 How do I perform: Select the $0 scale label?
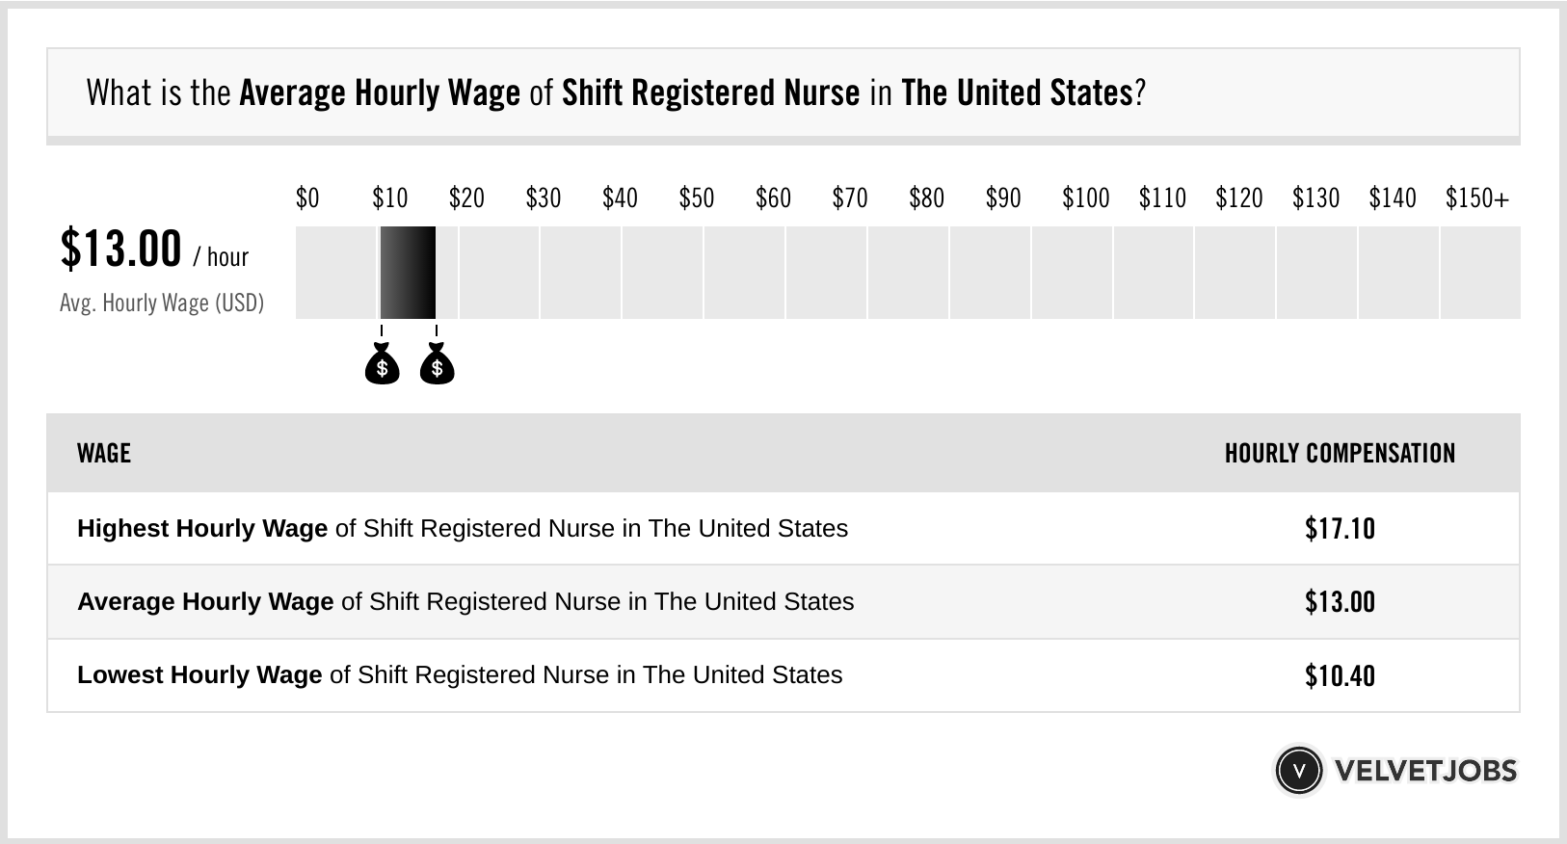(307, 198)
